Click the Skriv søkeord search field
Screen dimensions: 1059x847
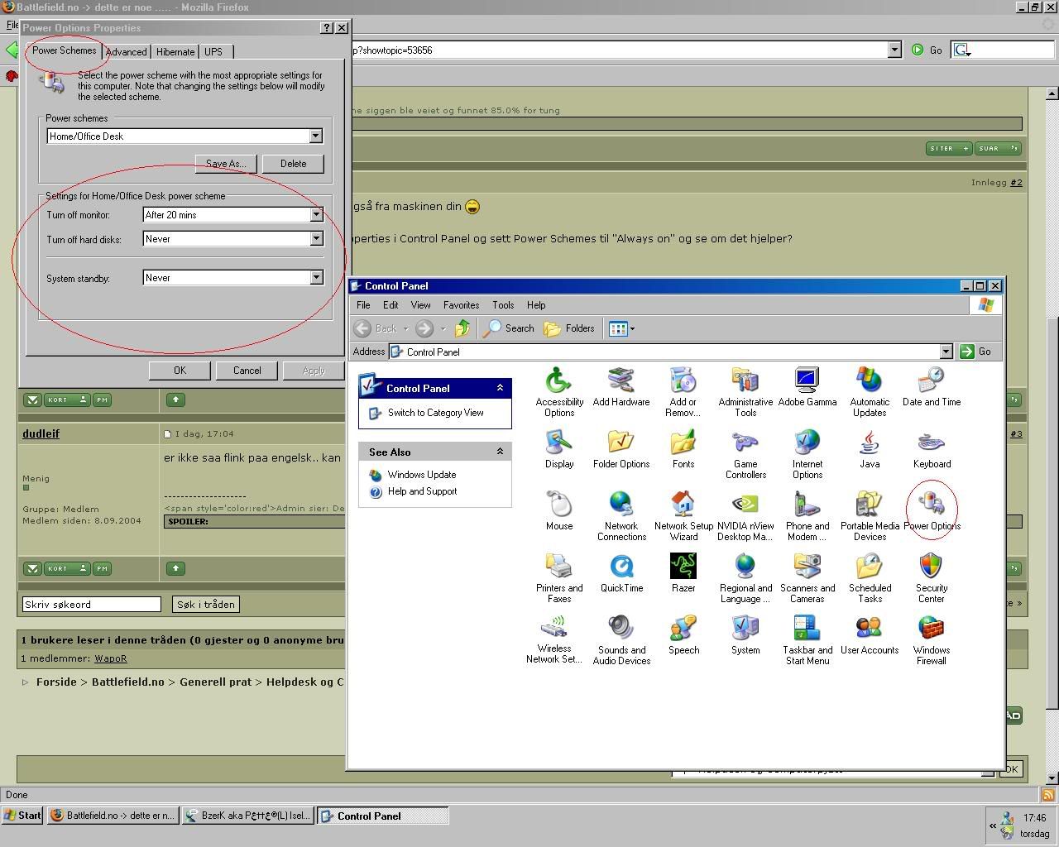91,605
